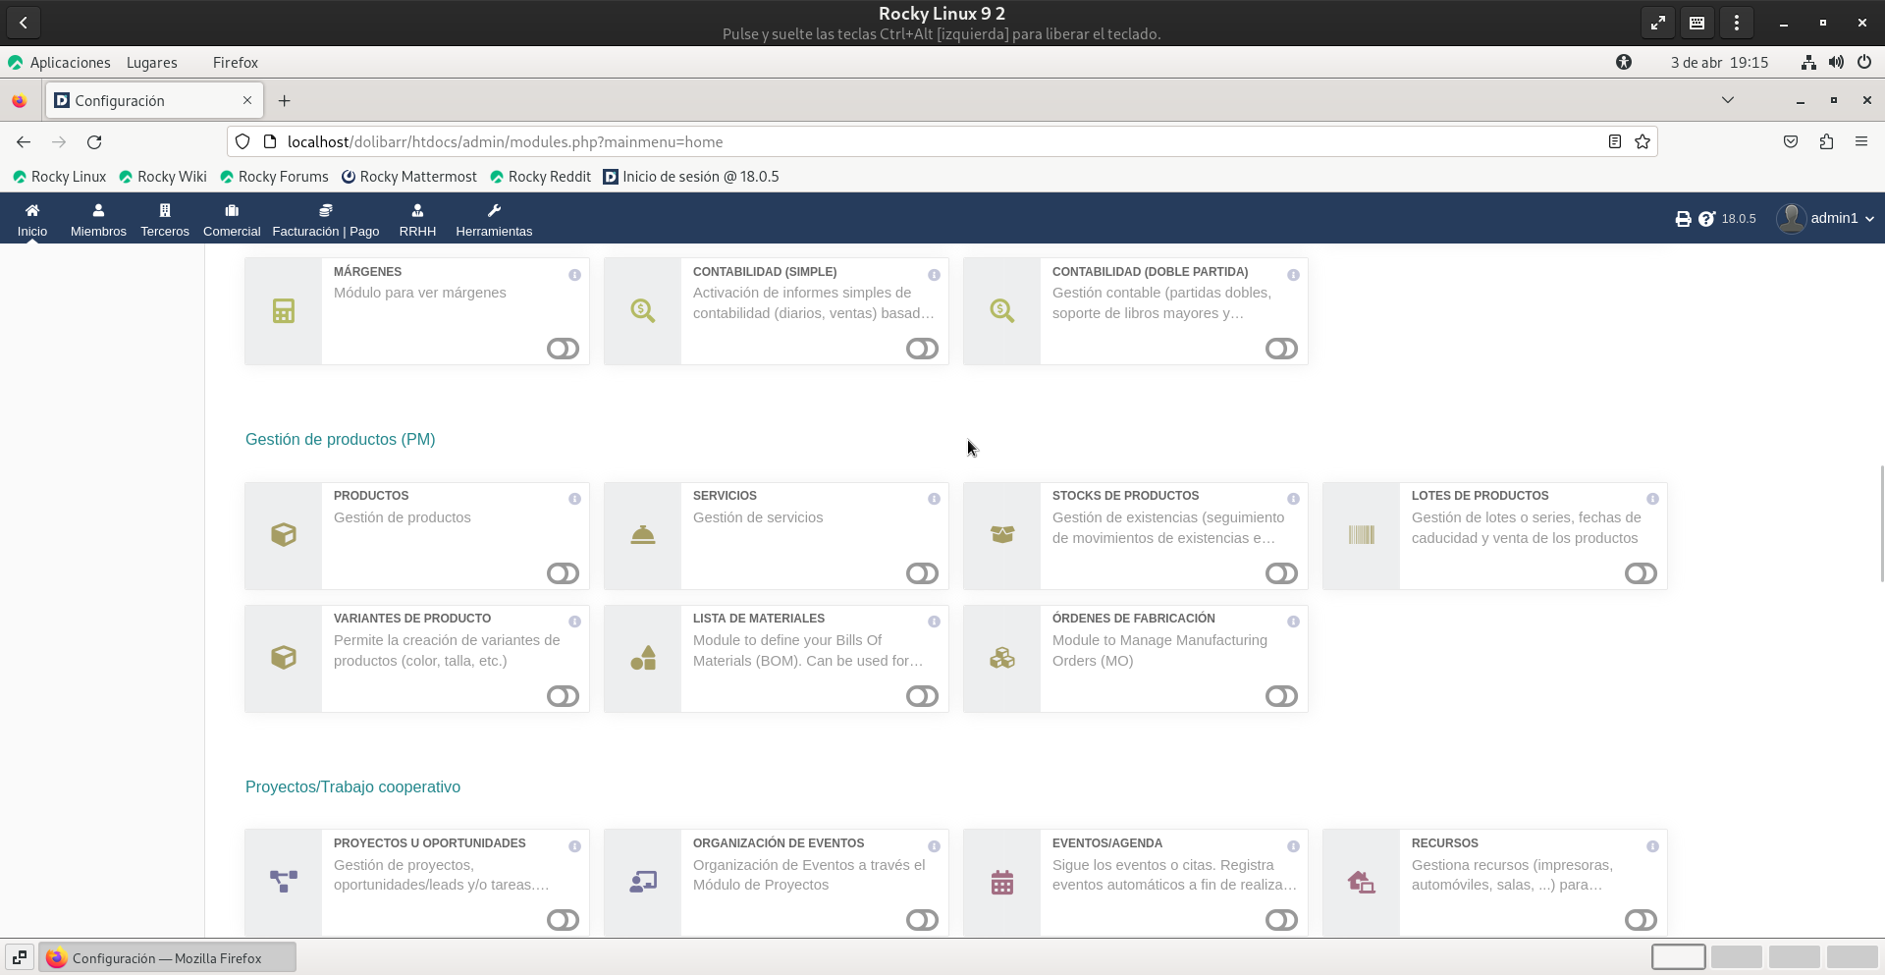
Task: Activate Contabilidad (simple) module switch
Action: click(x=922, y=349)
